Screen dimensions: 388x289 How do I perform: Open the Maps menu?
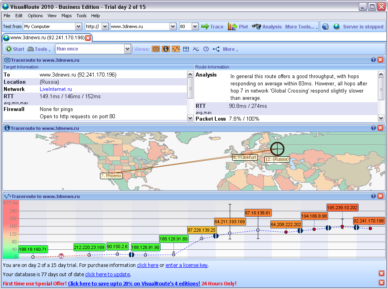pos(67,16)
